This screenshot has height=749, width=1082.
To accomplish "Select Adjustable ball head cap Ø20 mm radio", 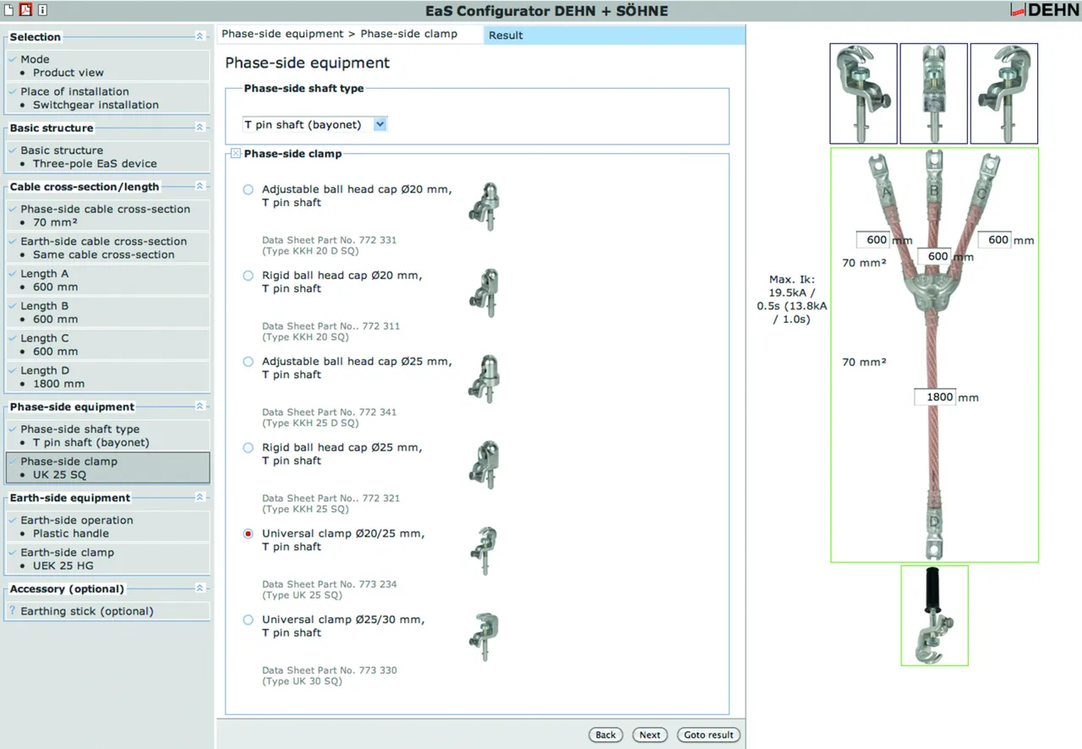I will click(249, 190).
